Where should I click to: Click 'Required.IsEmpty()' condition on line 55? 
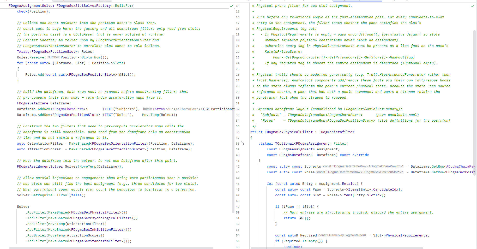[x=303, y=241]
